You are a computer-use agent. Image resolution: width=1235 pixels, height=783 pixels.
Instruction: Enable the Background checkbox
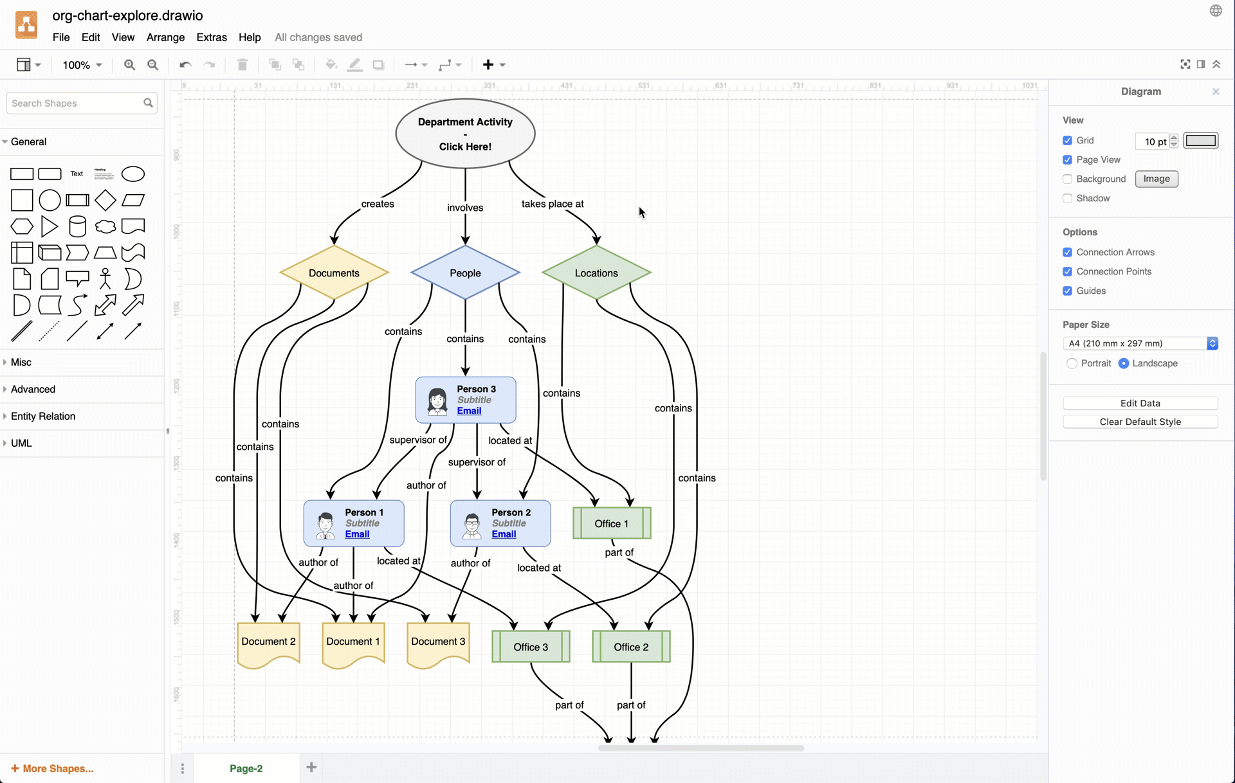coord(1067,179)
